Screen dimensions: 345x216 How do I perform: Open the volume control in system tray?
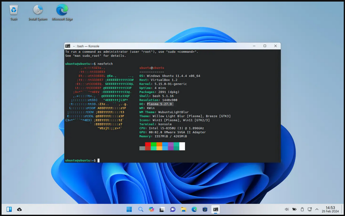point(287,209)
